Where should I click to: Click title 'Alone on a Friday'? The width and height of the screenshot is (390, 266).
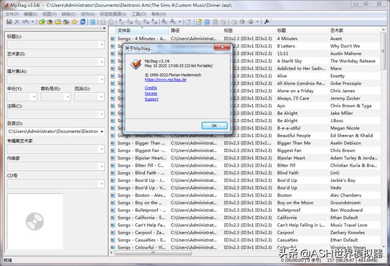click(295, 91)
